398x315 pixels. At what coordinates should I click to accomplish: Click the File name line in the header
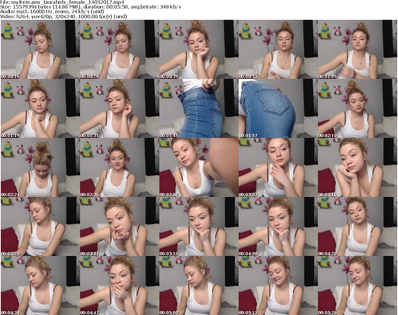coord(62,2)
